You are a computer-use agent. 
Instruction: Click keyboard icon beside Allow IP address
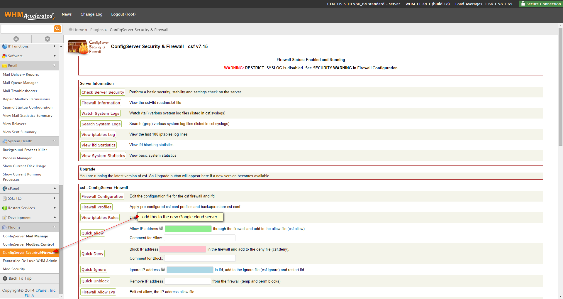click(x=161, y=228)
